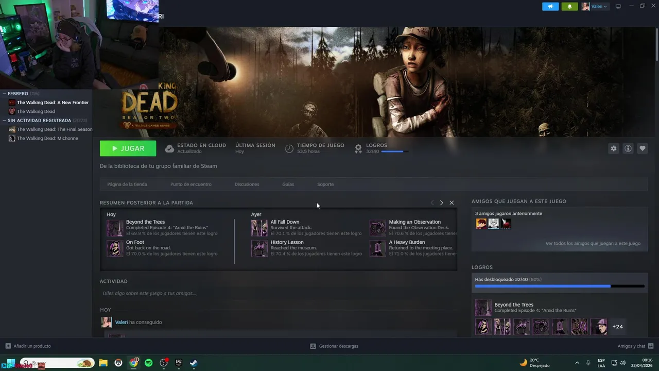659x371 pixels.
Task: Open Making an Observation achievement icon
Action: [x=378, y=228]
